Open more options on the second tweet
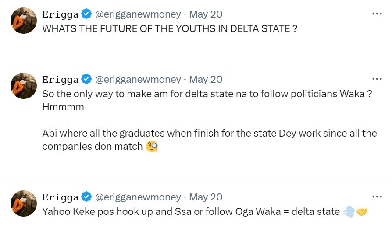Screen dimensions: 392x246 (377, 79)
